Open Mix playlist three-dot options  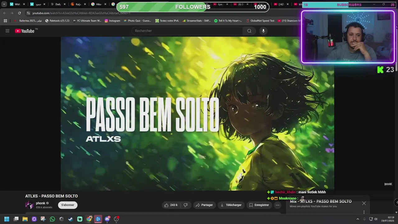click(x=364, y=212)
